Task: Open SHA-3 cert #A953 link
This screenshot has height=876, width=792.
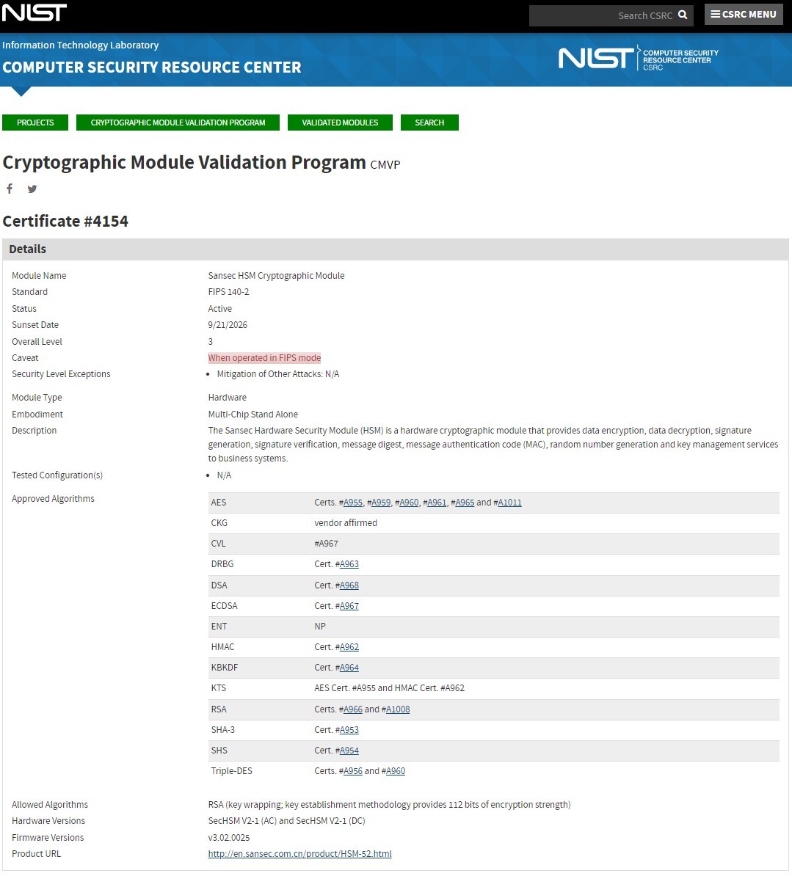Action: pos(349,730)
